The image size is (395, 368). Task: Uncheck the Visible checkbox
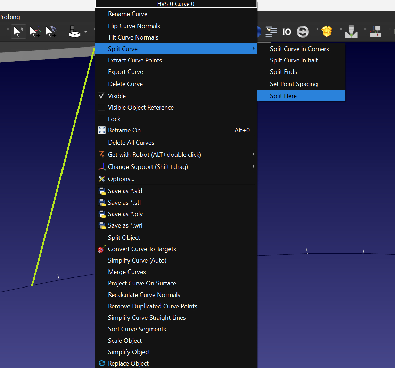click(101, 96)
